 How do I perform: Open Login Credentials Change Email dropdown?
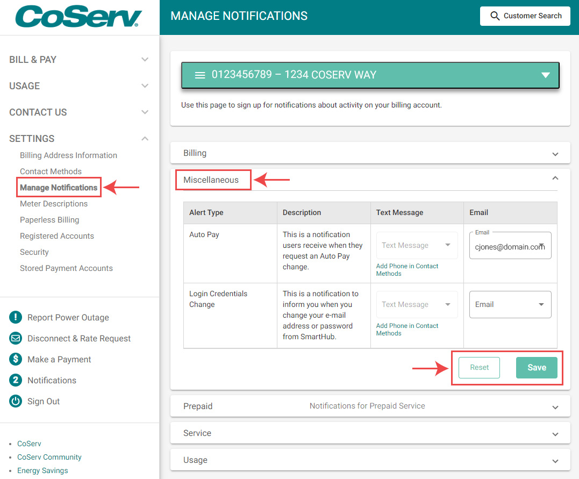coord(510,304)
